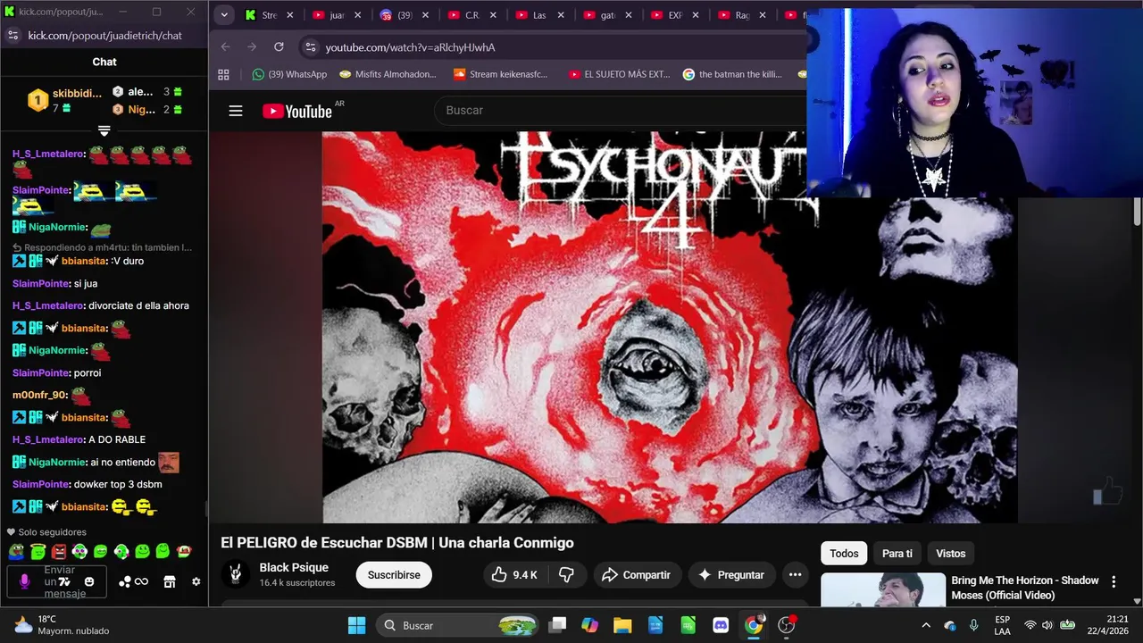
Task: Click the Compartir share button
Action: (x=636, y=575)
